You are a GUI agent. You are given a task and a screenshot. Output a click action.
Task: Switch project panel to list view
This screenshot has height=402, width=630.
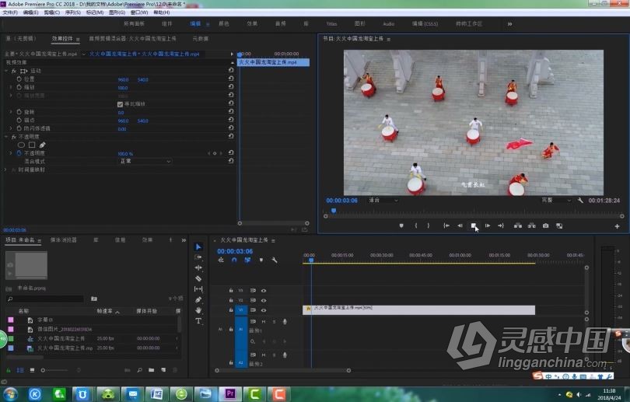click(20, 370)
